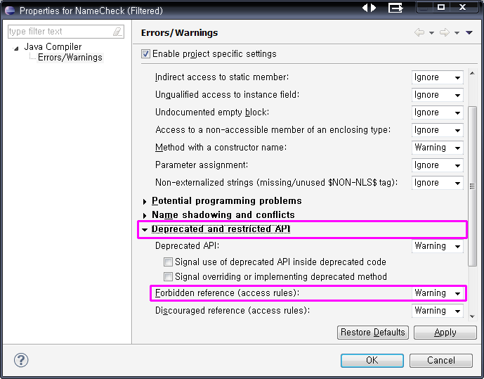Viewport: 484px width, 379px height.
Task: Close the Properties for NameCheck dialog
Action: point(463,7)
